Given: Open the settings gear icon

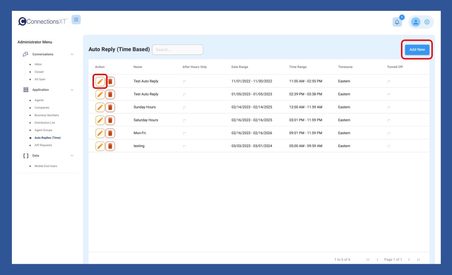Looking at the screenshot, I should coord(427,22).
